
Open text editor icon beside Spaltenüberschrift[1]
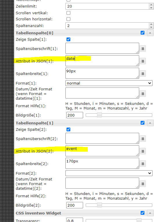coord(143,49)
